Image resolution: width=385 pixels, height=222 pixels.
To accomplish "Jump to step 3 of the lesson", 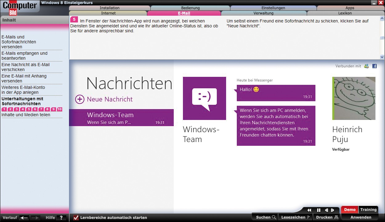I will pos(16,109).
